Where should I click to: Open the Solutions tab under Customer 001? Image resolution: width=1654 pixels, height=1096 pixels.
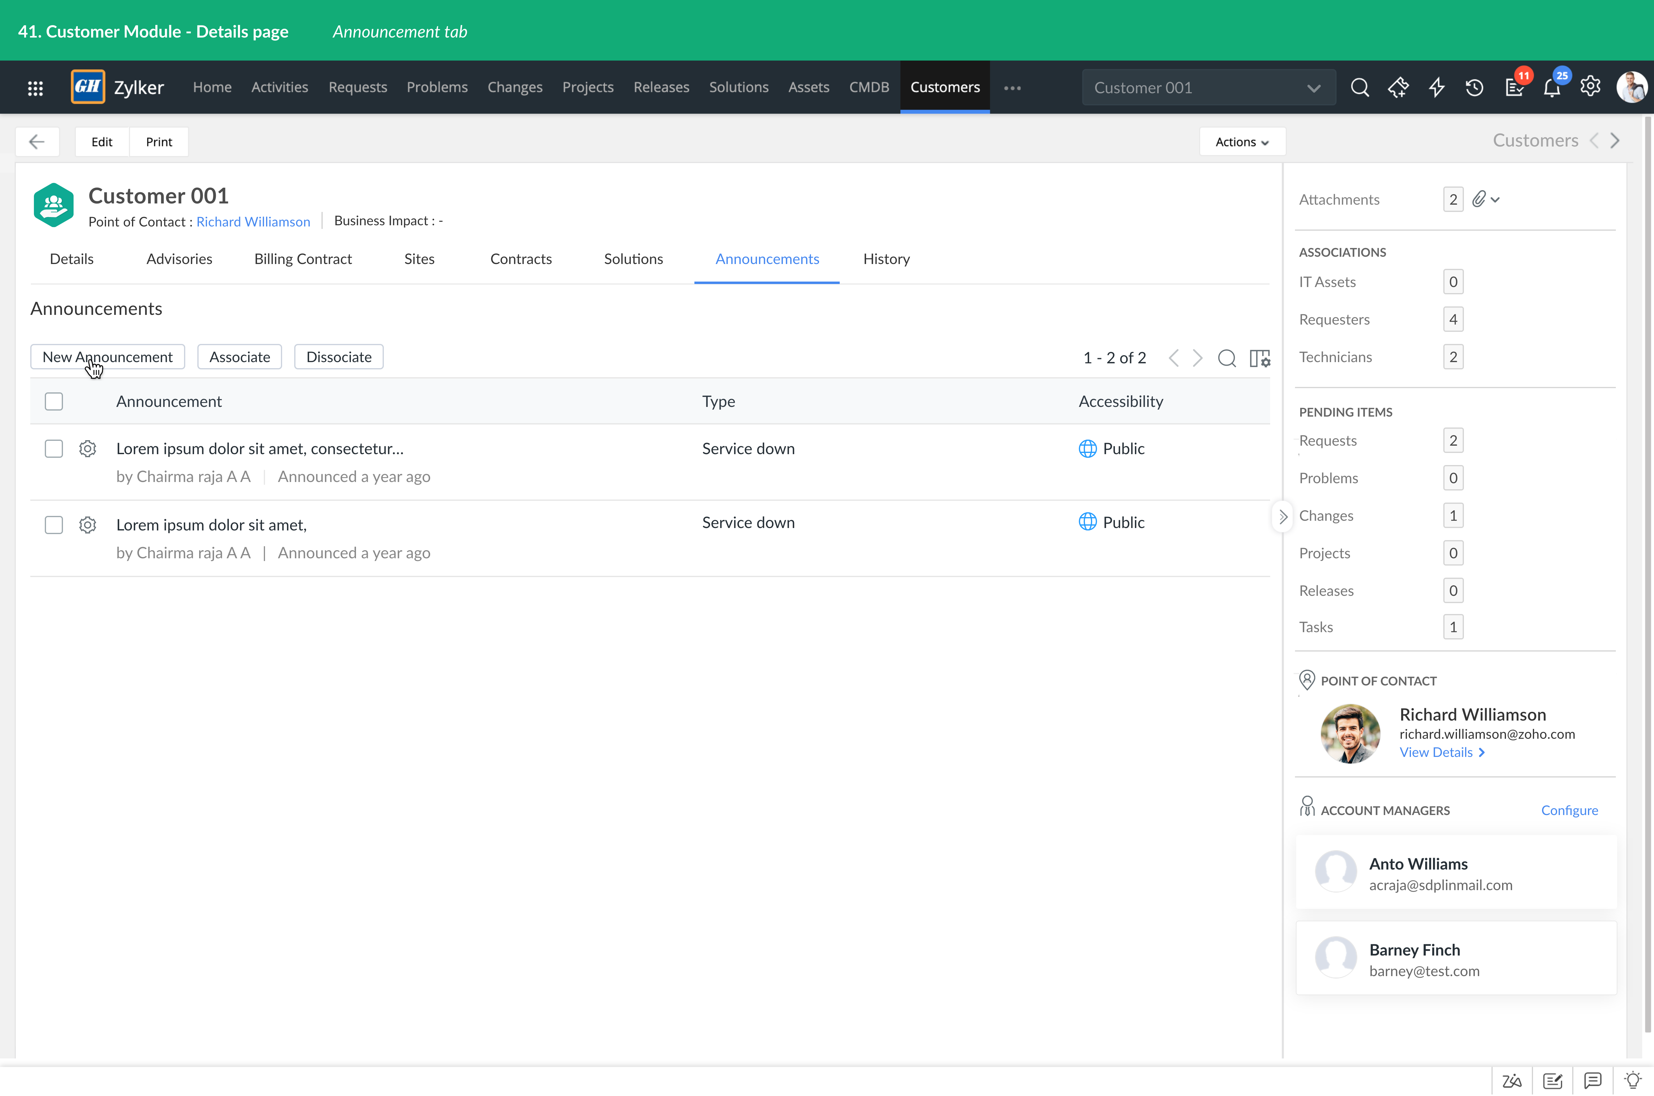point(634,259)
